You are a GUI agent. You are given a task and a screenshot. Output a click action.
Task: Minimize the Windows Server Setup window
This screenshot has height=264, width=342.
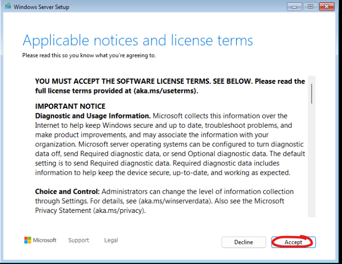click(294, 7)
